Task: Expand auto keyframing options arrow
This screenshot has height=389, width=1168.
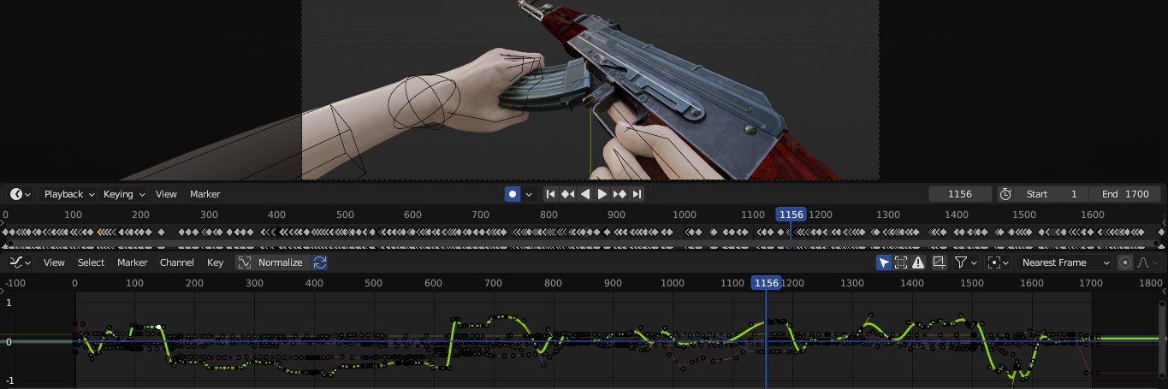Action: tap(530, 194)
